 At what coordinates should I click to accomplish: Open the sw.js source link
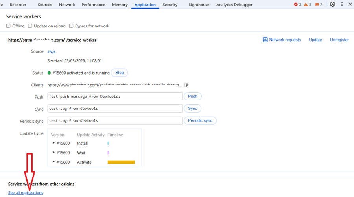(x=51, y=51)
